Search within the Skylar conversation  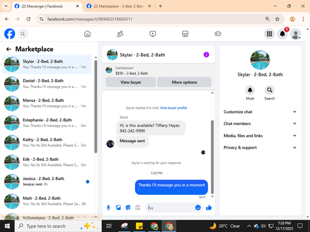(270, 90)
